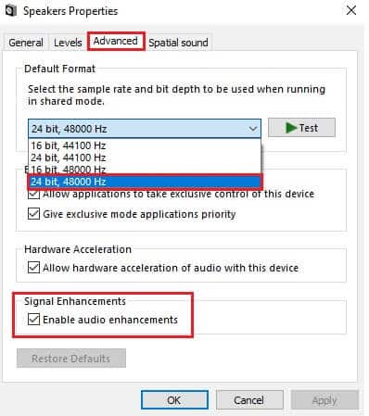Switch to the General tab

coord(26,43)
